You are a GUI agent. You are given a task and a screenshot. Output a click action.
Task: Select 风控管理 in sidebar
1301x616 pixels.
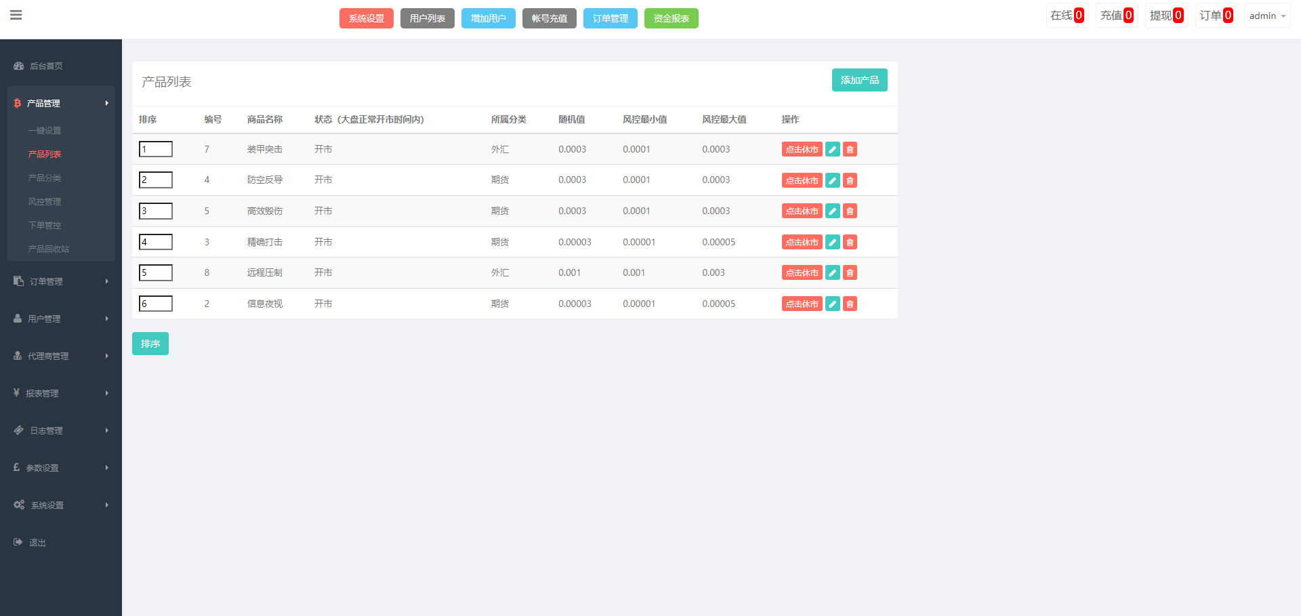(x=45, y=201)
